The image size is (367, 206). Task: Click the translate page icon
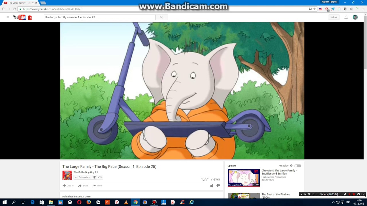coord(310,9)
